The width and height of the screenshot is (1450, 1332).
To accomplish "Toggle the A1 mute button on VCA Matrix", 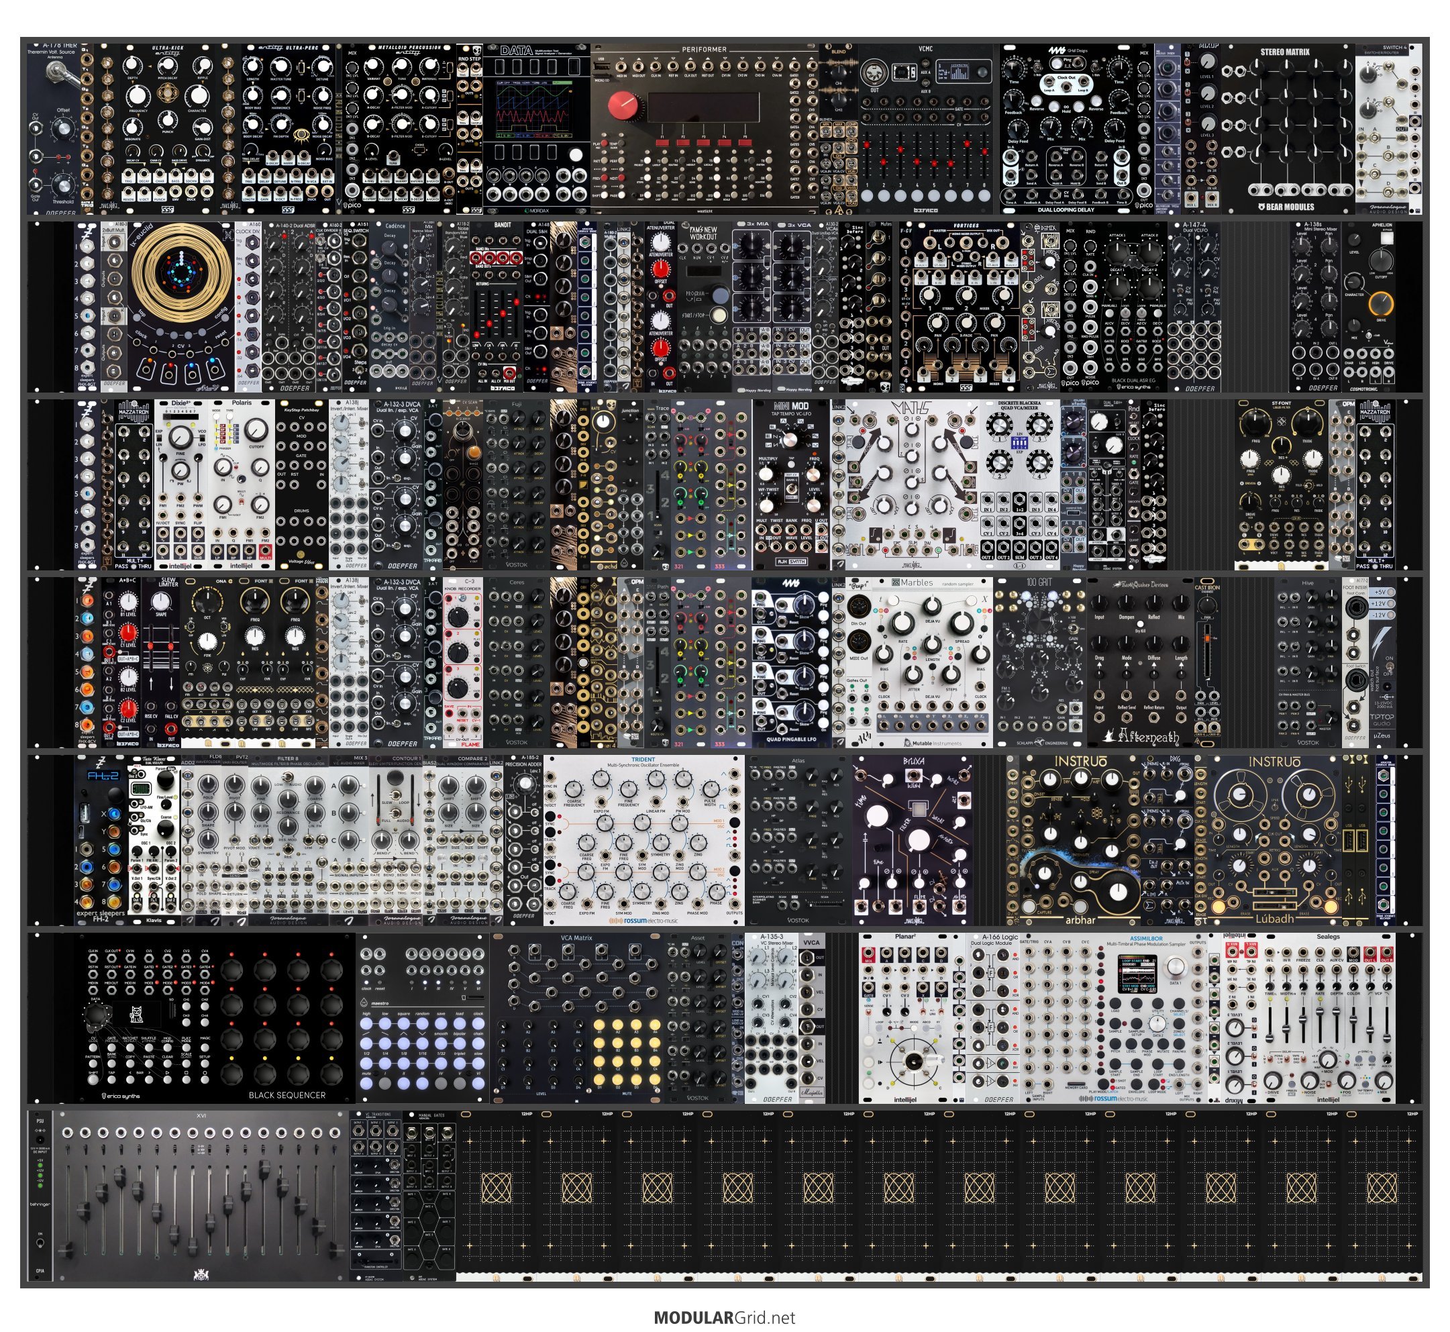I will pyautogui.click(x=599, y=1025).
